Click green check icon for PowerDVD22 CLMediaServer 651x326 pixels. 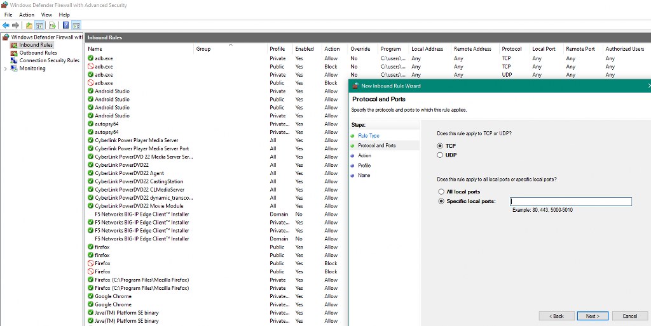coord(90,189)
